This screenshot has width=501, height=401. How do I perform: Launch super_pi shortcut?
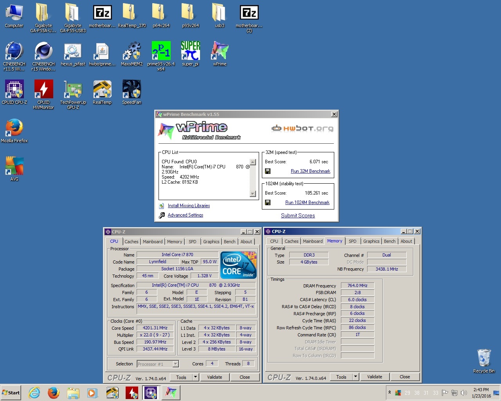pyautogui.click(x=190, y=54)
